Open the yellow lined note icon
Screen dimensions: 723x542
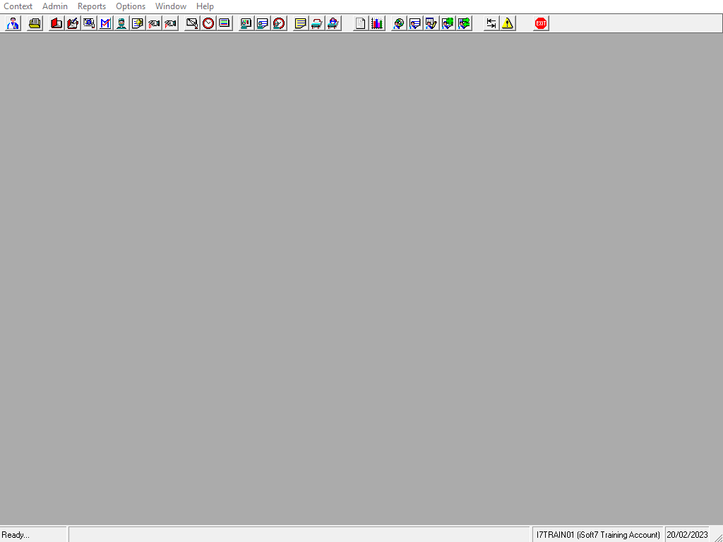coord(301,23)
